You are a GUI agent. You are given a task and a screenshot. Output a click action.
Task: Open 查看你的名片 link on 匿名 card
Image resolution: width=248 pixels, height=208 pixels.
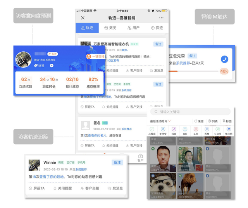tap(97, 136)
